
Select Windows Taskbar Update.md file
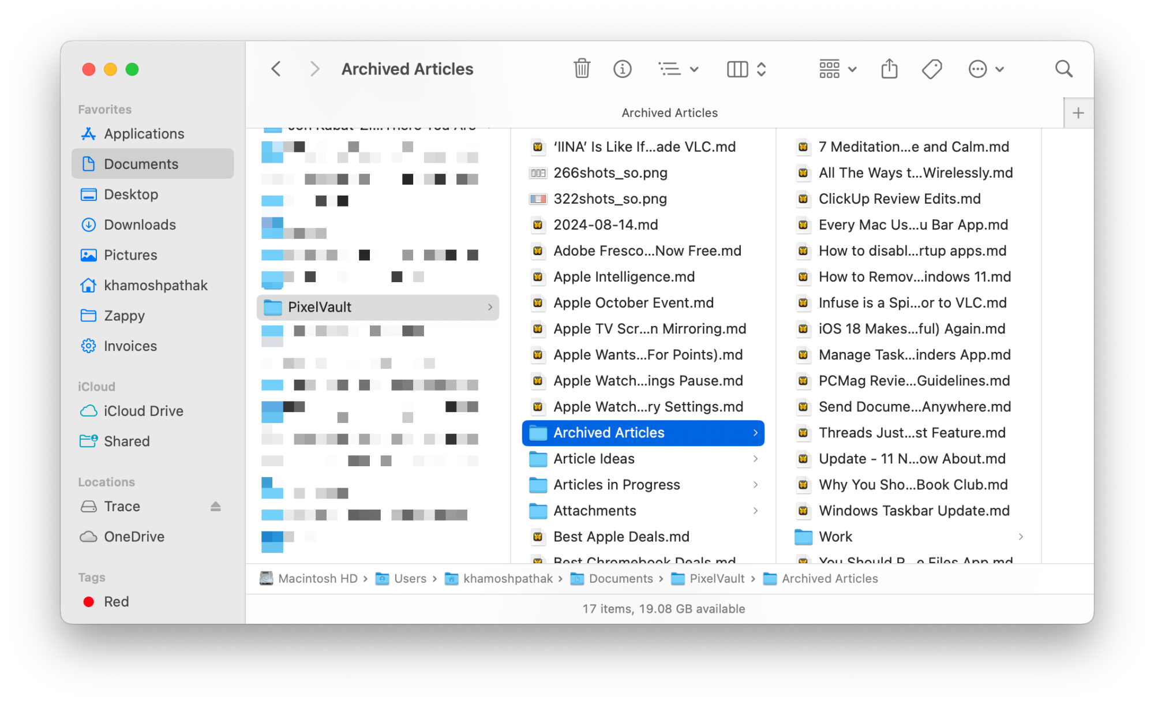click(x=908, y=511)
